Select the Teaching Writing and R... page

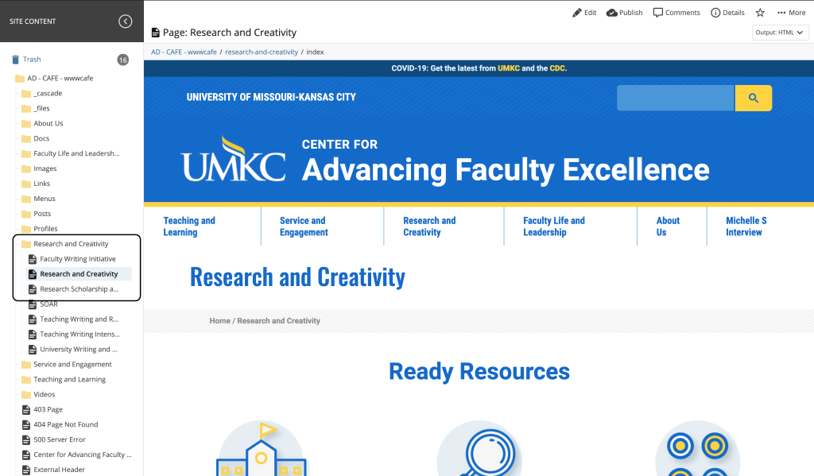pos(74,319)
